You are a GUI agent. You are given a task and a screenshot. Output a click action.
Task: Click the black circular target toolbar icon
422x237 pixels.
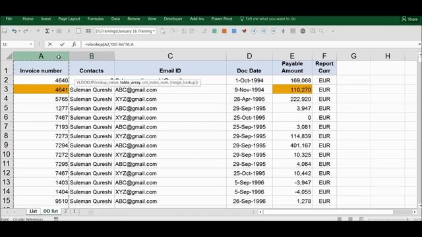pos(303,31)
